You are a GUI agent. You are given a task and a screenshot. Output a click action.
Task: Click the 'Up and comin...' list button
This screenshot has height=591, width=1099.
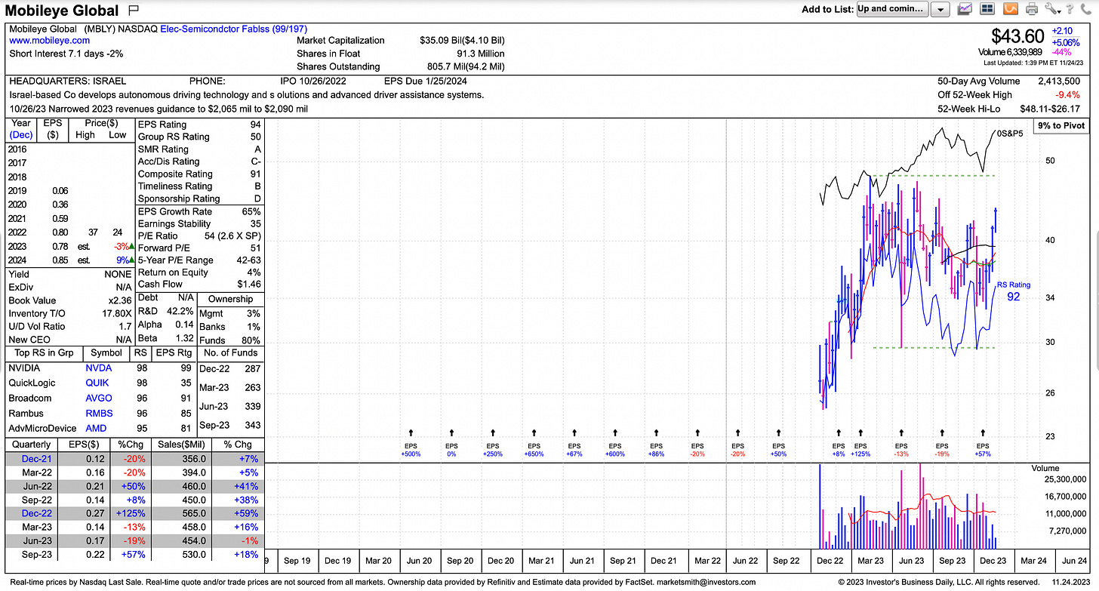[x=891, y=9]
